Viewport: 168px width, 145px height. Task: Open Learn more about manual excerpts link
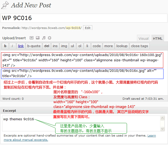pos(80,138)
